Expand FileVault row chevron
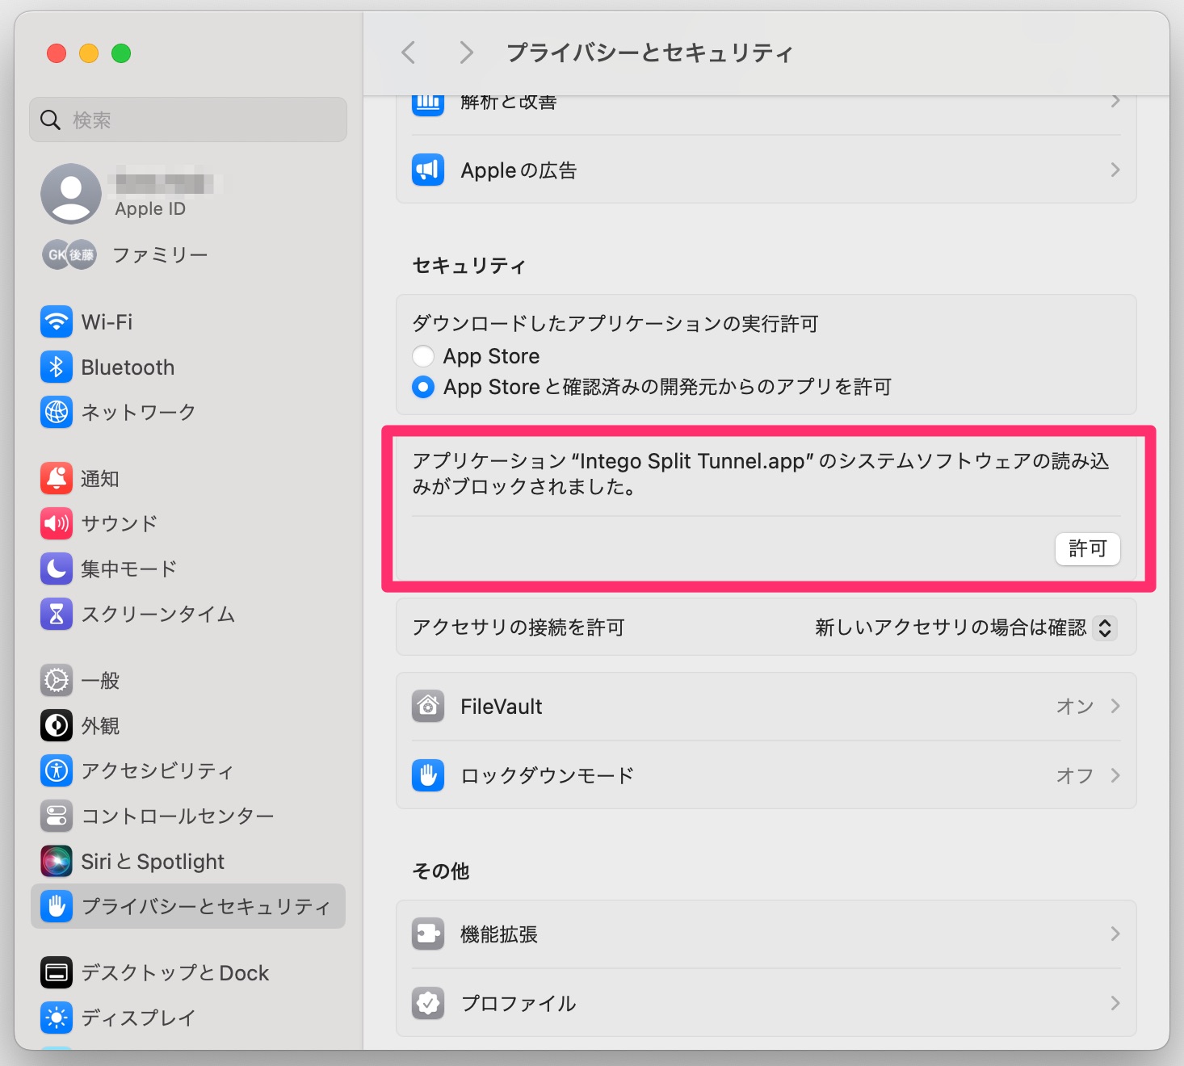Screen dimensions: 1184x1066 1115,707
